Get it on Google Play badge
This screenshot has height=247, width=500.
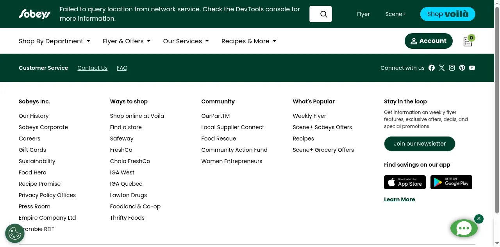pos(451,182)
